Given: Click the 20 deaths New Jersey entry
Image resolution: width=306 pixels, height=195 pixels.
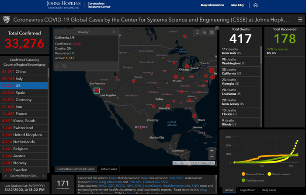Looking at the screenshot, I should point(240,102).
